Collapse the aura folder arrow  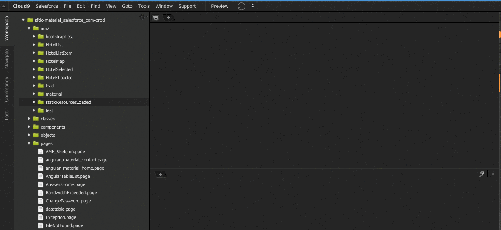tap(29, 28)
